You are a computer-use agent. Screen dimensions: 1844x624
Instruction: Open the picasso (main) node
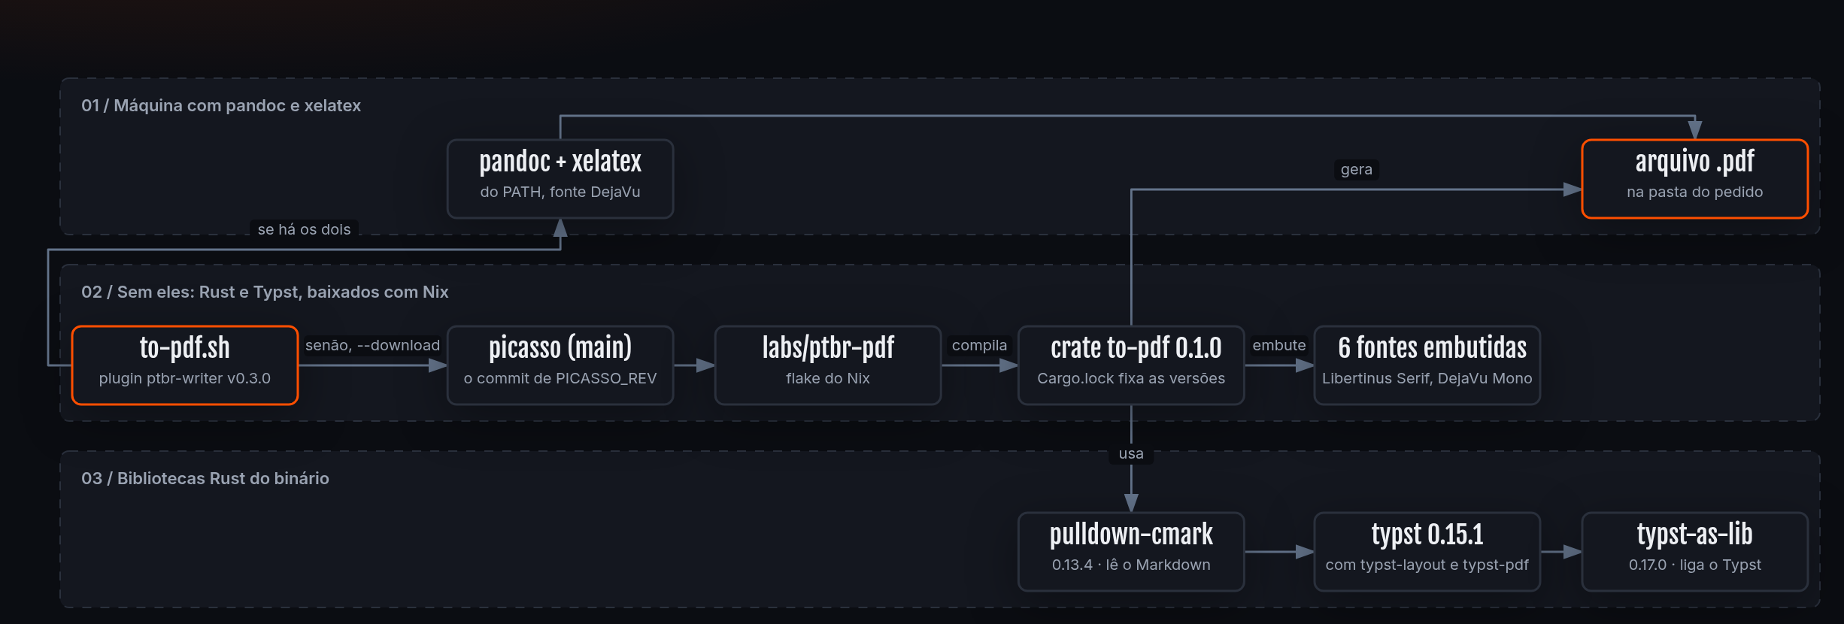560,365
